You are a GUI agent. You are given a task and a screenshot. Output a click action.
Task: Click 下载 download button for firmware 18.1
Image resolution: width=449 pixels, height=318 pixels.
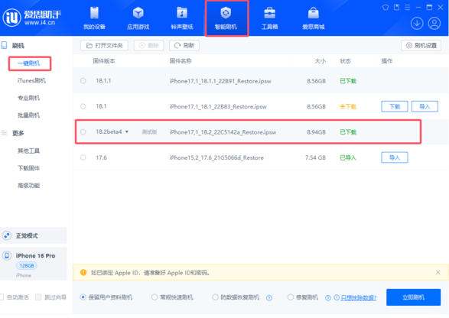pos(395,106)
